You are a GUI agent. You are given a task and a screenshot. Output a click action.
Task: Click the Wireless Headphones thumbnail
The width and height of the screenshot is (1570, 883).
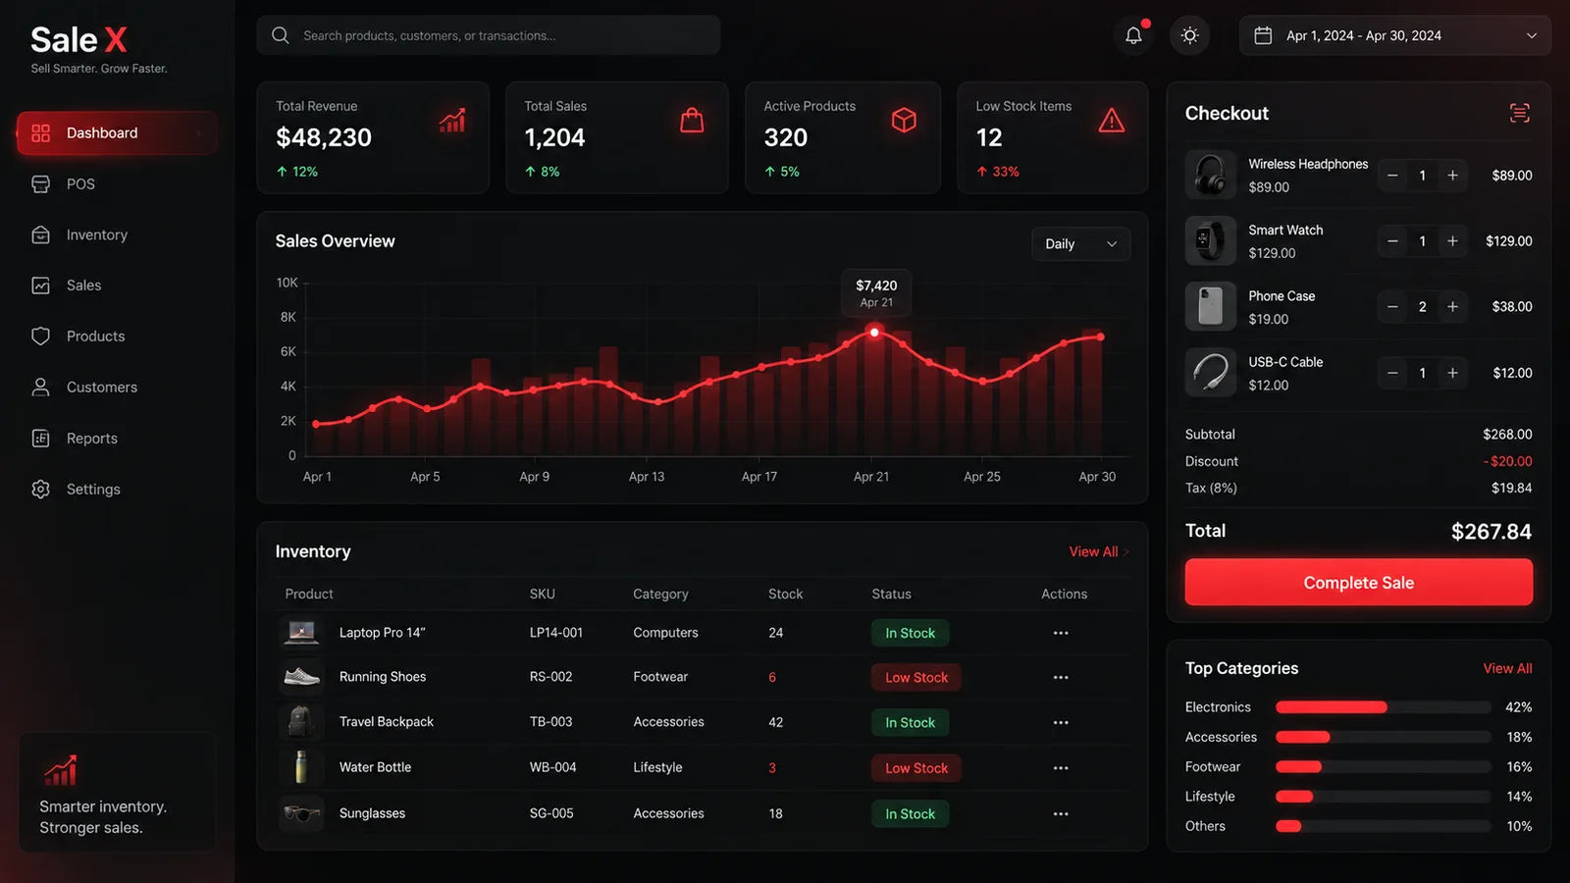click(1210, 176)
